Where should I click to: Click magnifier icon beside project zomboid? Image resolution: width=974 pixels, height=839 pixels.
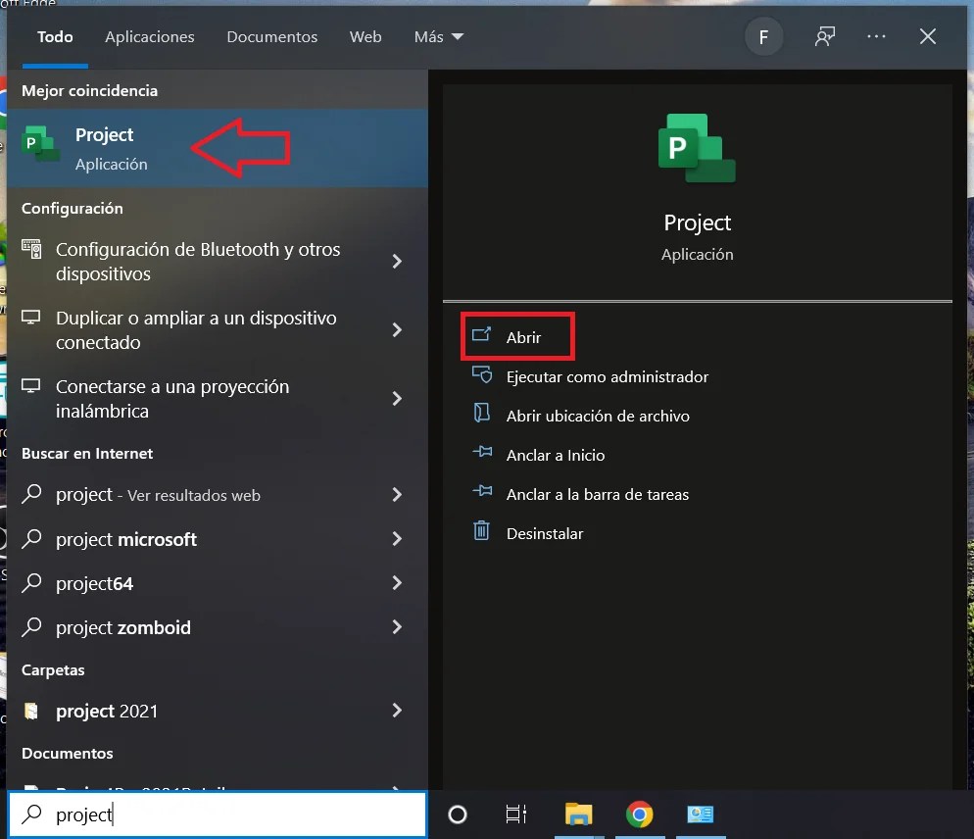[31, 627]
